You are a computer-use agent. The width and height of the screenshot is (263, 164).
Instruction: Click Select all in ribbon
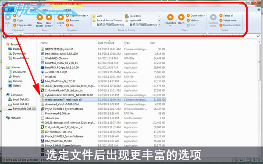click(226, 16)
